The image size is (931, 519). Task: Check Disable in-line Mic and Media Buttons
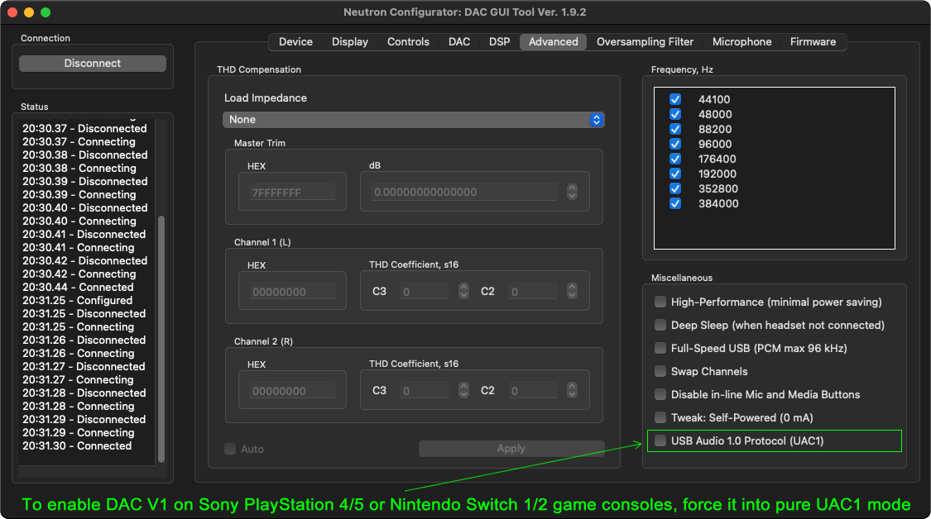pos(660,394)
